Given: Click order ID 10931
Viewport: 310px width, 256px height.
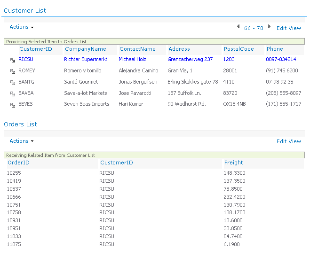Looking at the screenshot, I should [x=14, y=220].
